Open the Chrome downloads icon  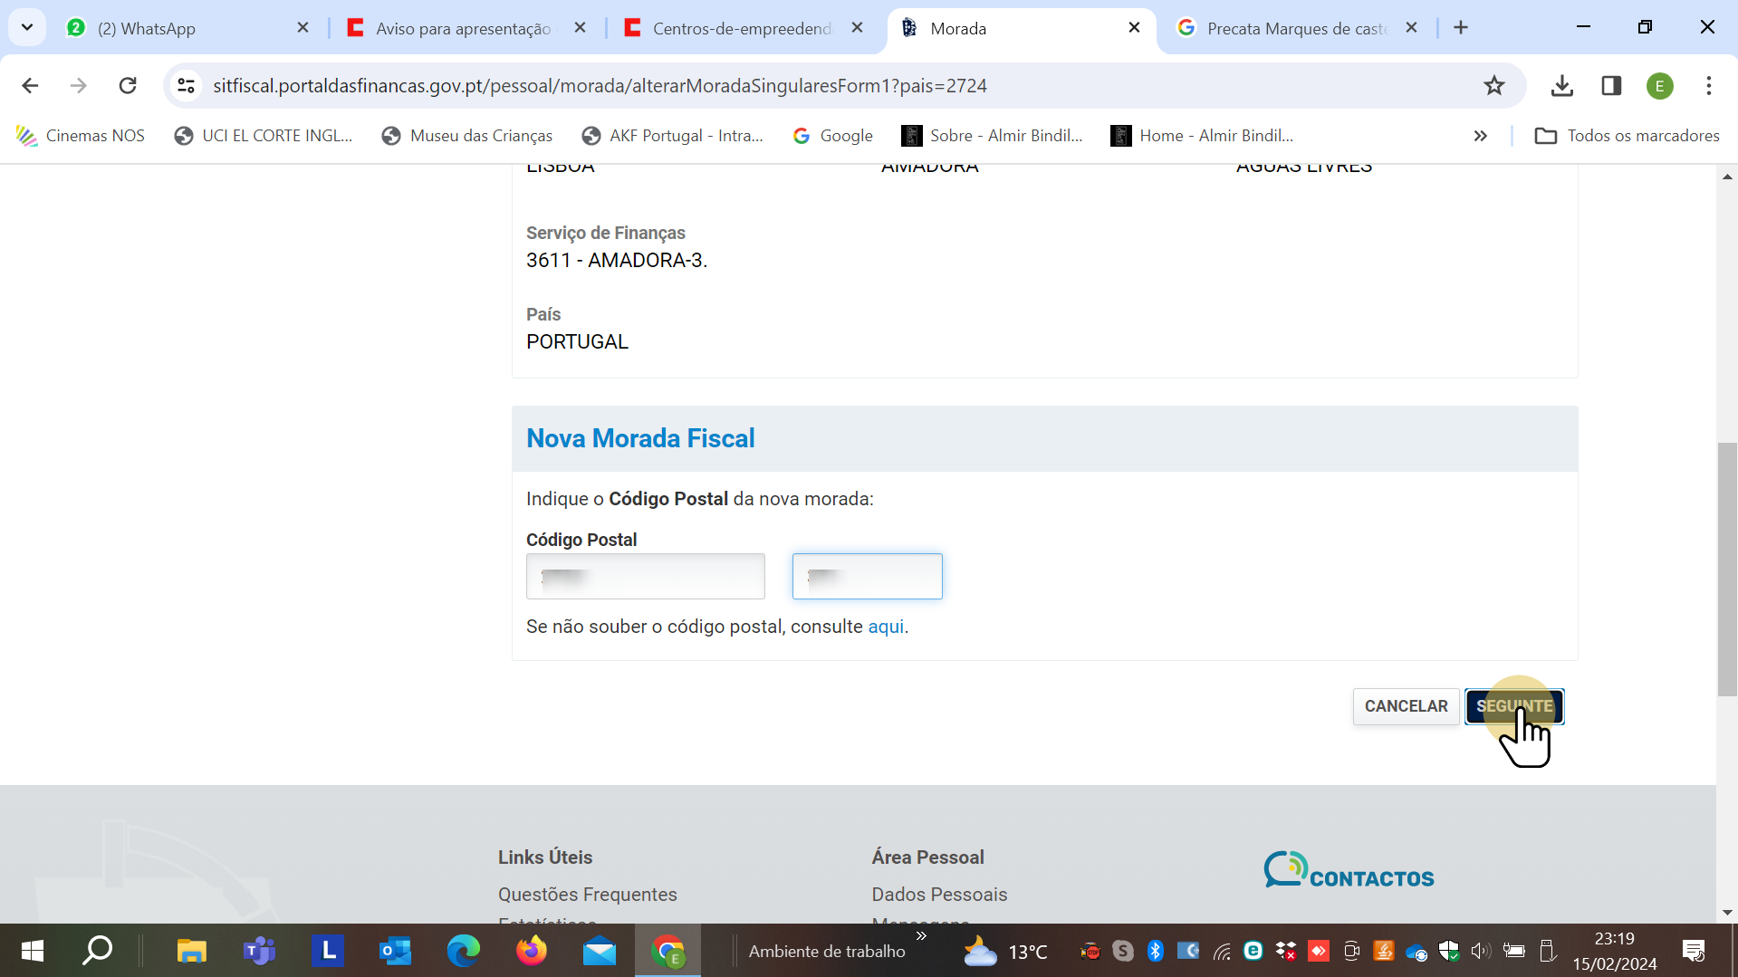tap(1561, 86)
